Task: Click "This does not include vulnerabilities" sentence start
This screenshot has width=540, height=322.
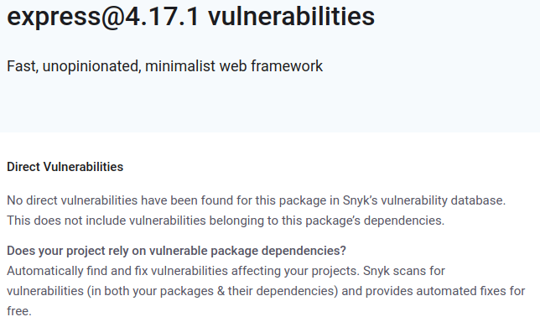Action: (x=106, y=221)
